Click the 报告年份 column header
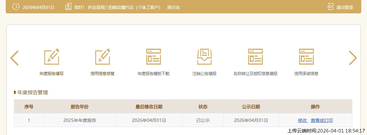Image resolution: width=367 pixels, height=135 pixels. tap(80, 107)
